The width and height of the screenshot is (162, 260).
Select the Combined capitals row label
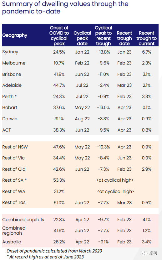[x=23, y=220]
